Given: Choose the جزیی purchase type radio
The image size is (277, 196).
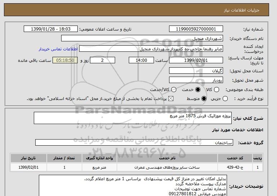Looking at the screenshot, I should pos(225,99).
